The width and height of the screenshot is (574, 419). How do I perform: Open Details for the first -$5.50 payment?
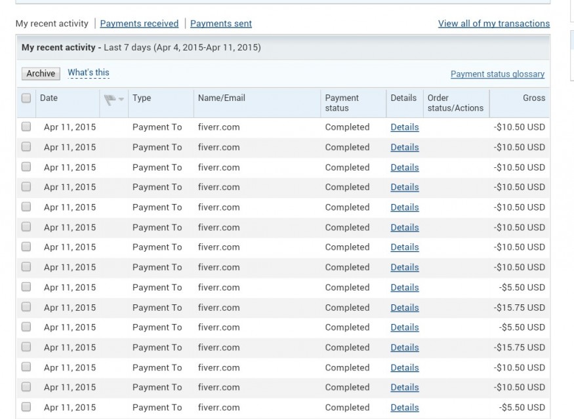click(404, 287)
